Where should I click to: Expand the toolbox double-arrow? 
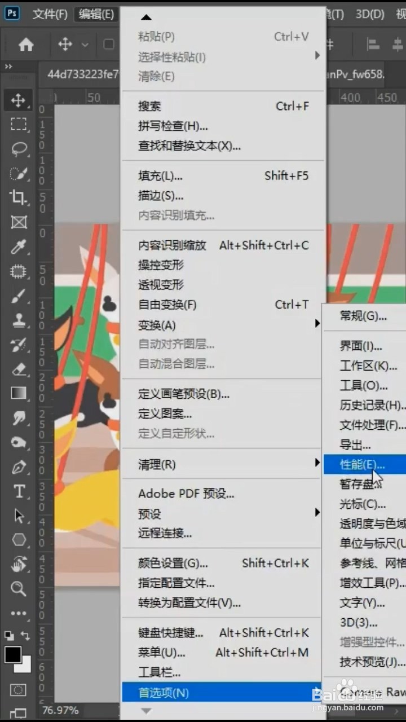[x=8, y=67]
